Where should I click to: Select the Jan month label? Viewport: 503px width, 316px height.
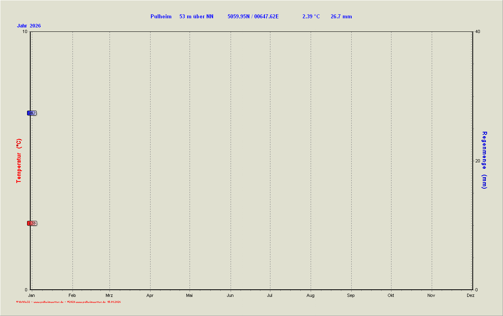point(31,295)
